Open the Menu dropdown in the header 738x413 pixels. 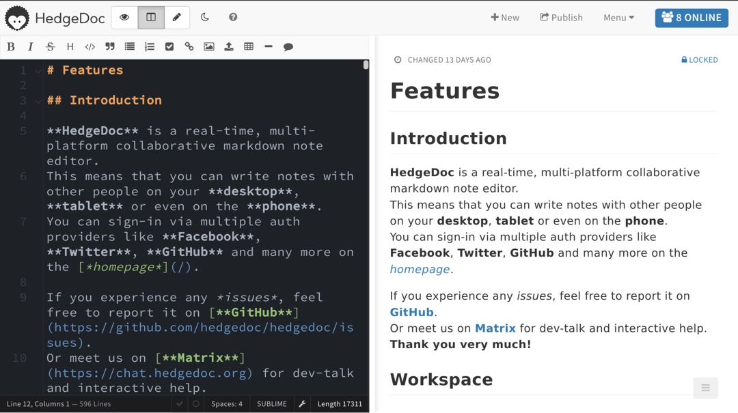click(618, 17)
